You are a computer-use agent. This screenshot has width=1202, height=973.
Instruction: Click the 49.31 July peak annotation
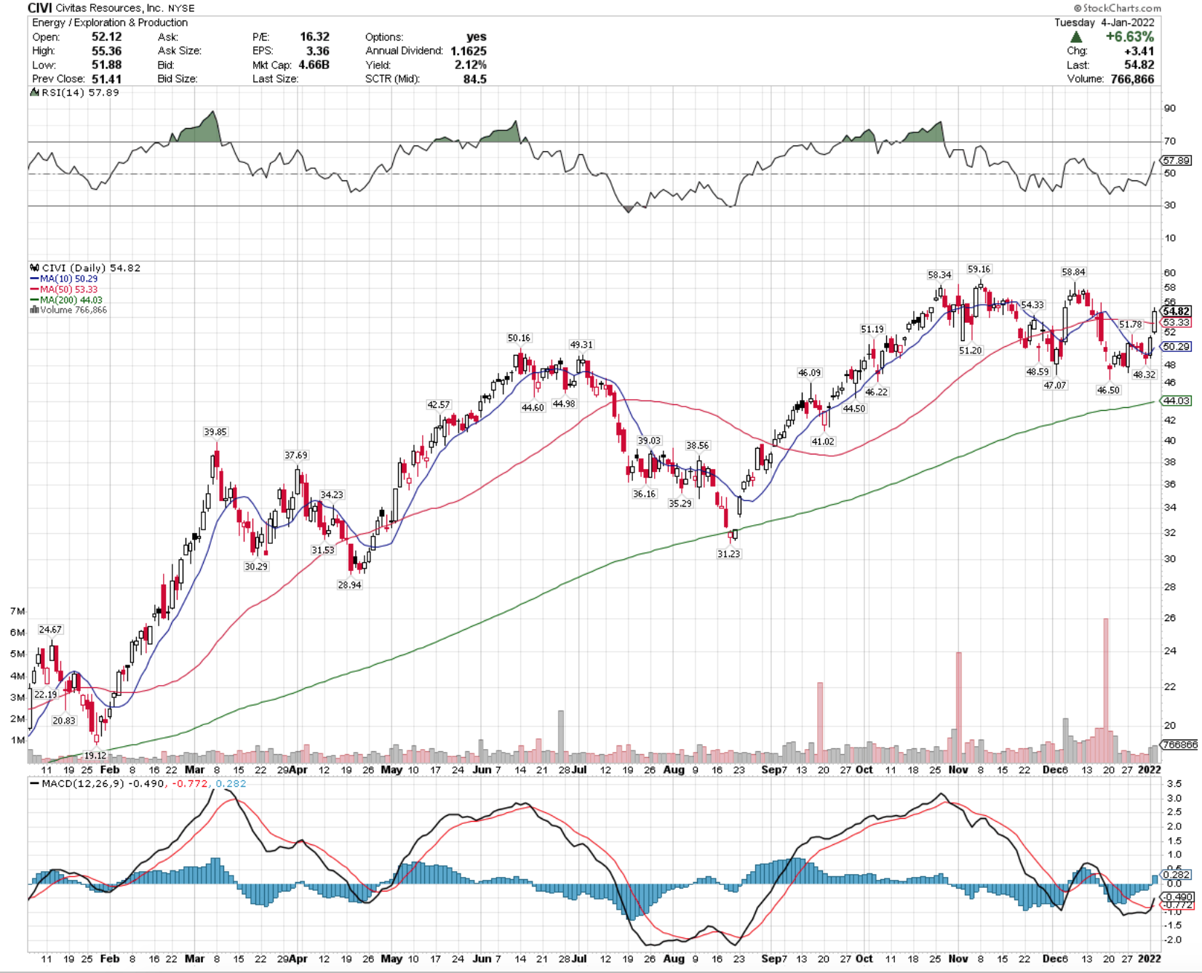click(581, 345)
